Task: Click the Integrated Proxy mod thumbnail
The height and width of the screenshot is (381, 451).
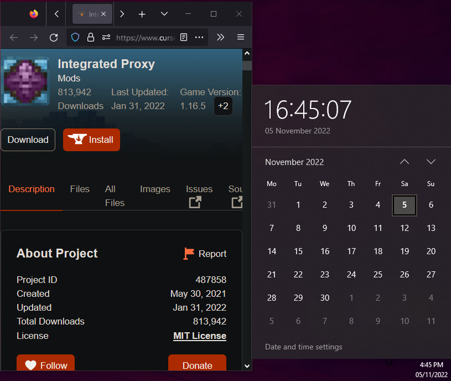Action: point(26,80)
